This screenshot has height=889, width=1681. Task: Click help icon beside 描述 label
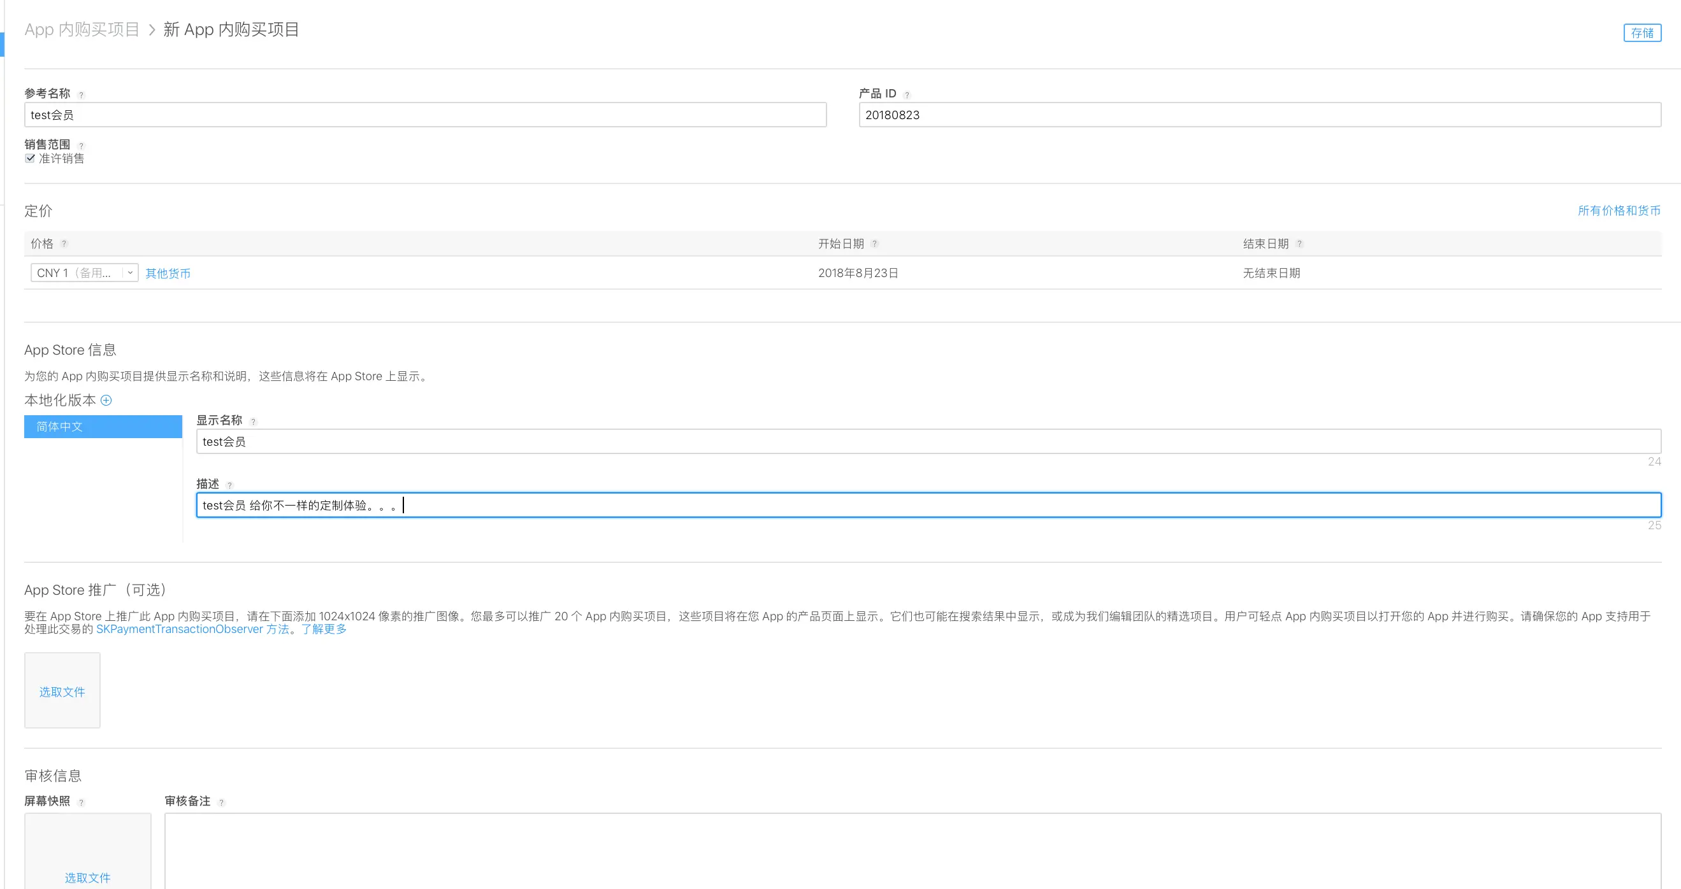229,485
